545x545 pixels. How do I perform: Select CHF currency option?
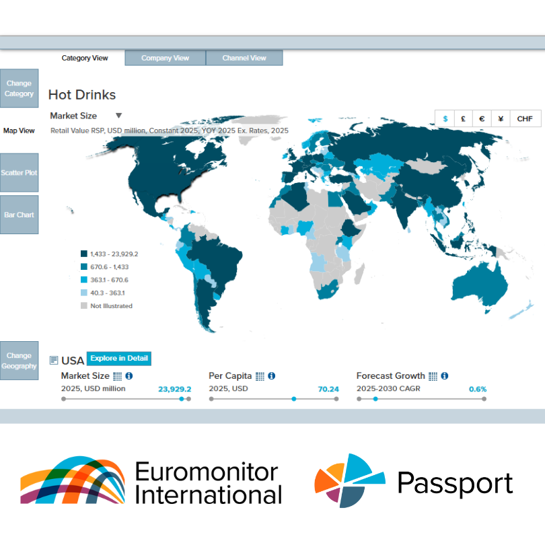(x=525, y=118)
